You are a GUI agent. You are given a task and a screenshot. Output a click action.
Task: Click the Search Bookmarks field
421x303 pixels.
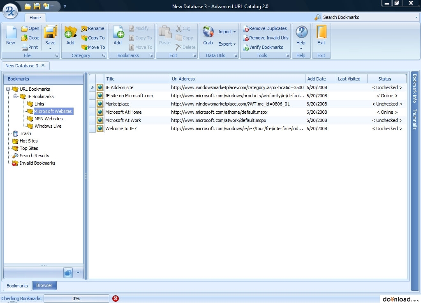(368, 17)
